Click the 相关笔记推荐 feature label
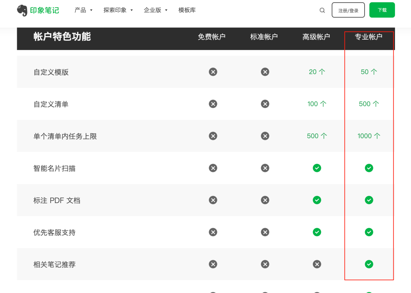411x293 pixels. 54,265
